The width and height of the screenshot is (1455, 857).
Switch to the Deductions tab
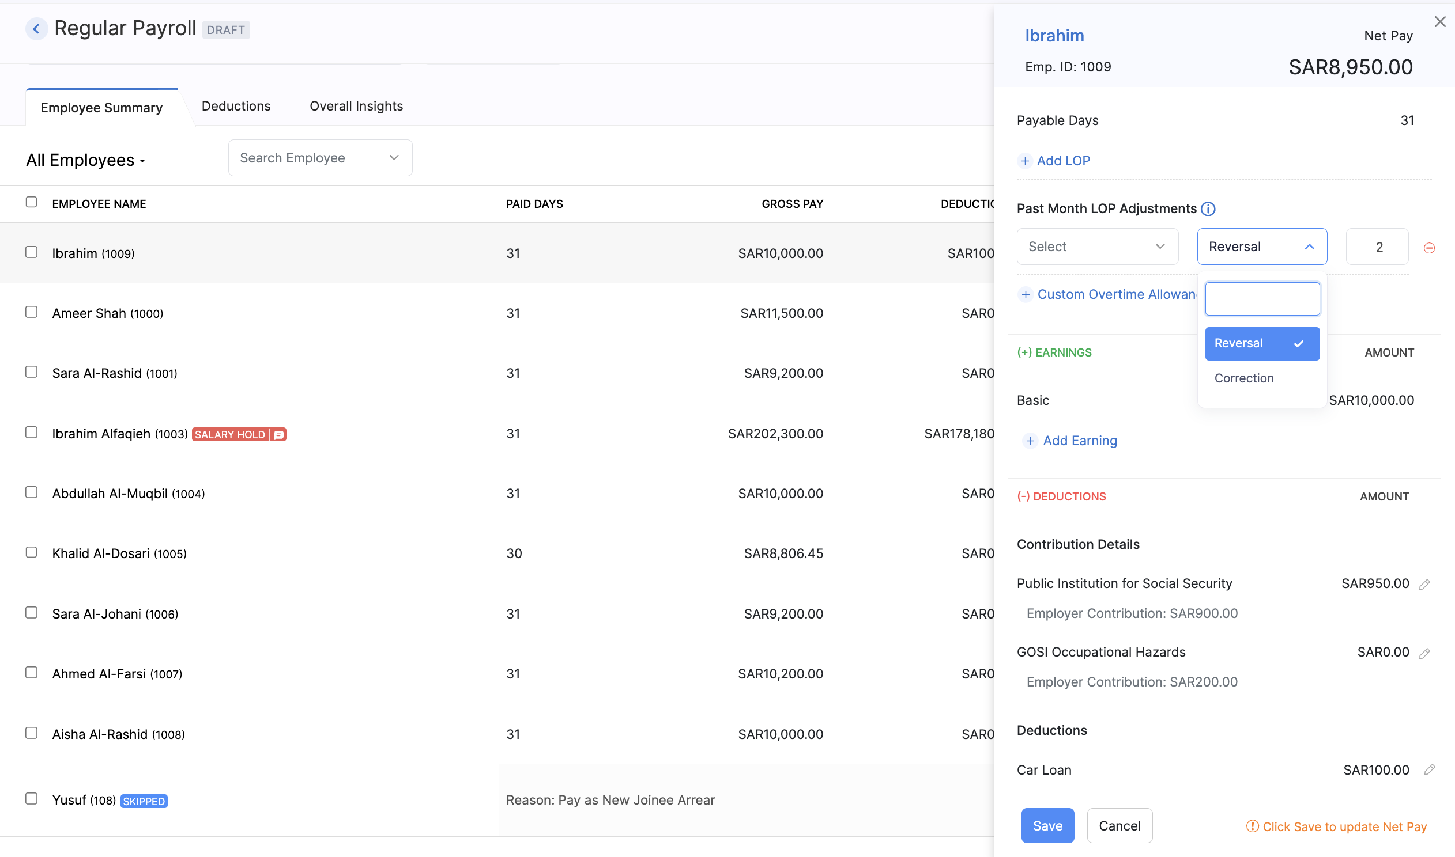(x=236, y=105)
